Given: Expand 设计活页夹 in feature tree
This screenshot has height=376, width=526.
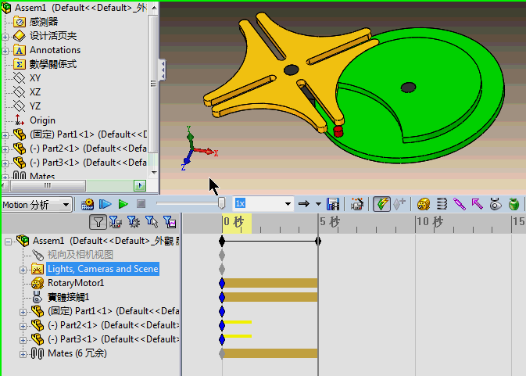Looking at the screenshot, I should 5,37.
